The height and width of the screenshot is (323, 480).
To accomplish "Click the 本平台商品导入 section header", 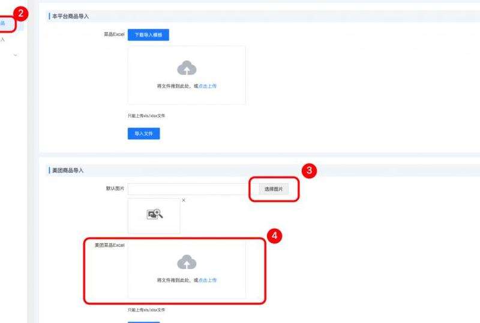I will coord(71,16).
